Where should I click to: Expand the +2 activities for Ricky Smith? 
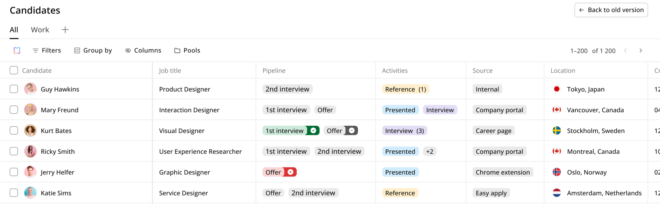(430, 151)
